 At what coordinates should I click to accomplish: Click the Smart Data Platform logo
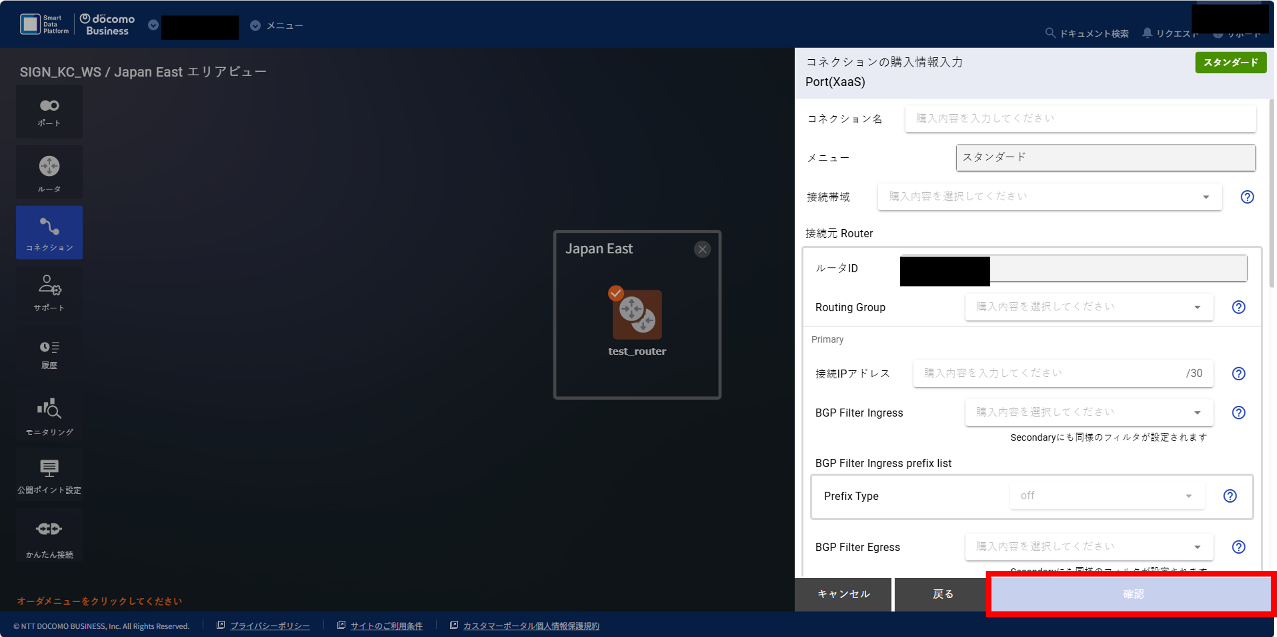44,24
